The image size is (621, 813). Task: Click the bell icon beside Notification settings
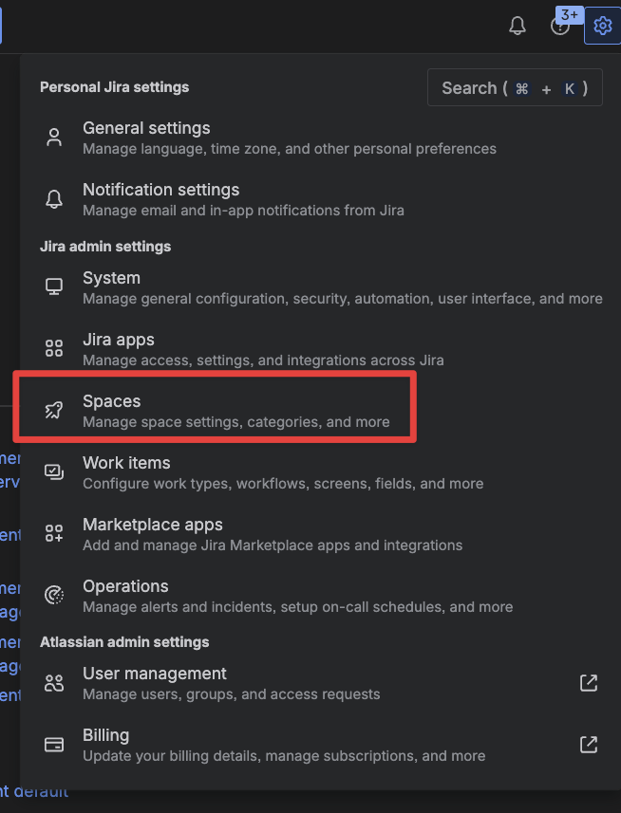54,199
